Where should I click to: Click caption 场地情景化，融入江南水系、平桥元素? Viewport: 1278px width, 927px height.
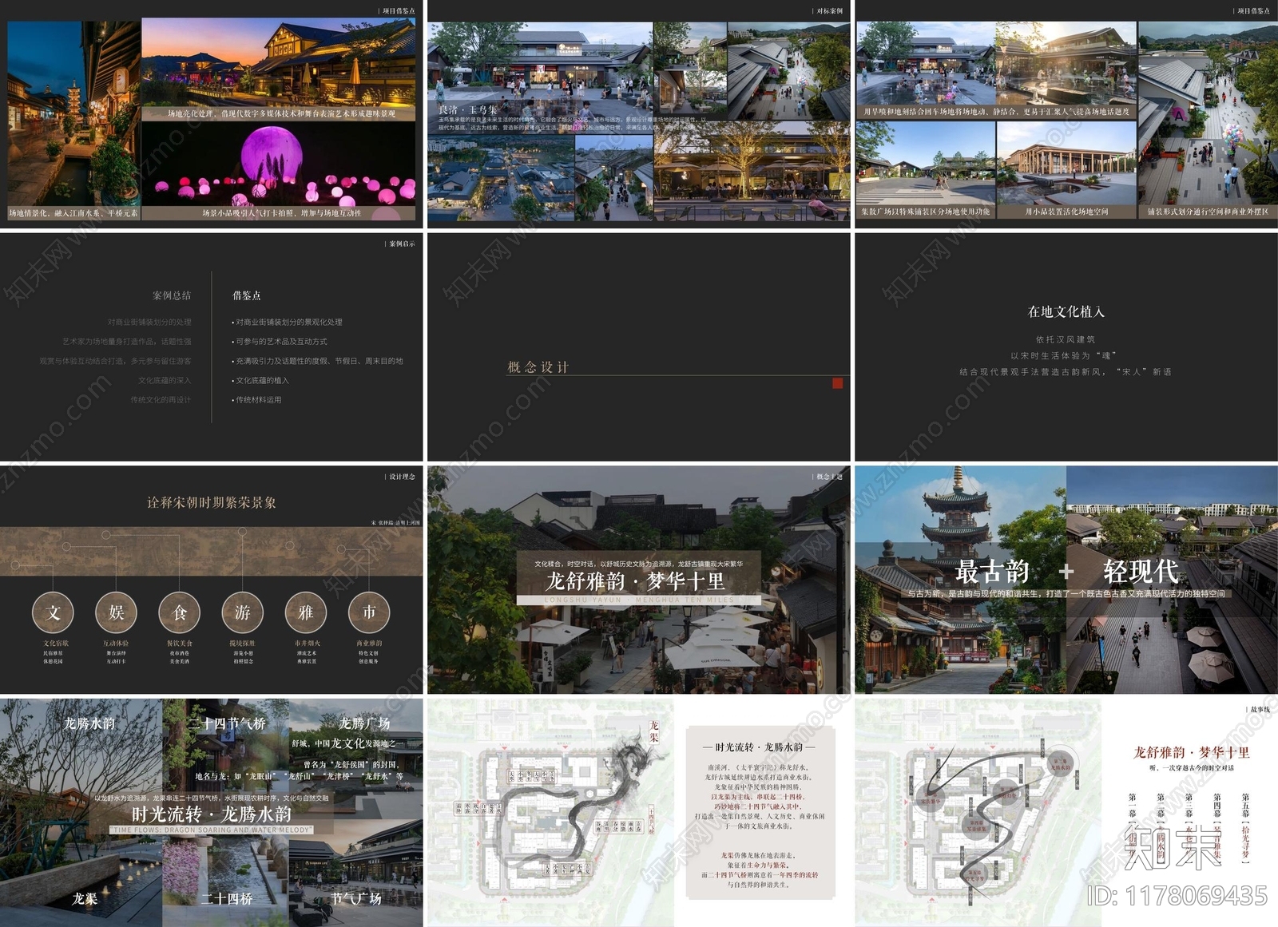(73, 213)
